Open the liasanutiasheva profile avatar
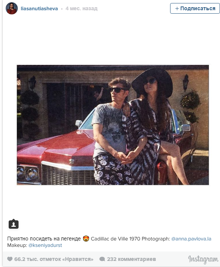This screenshot has height=267, width=220. (x=12, y=8)
